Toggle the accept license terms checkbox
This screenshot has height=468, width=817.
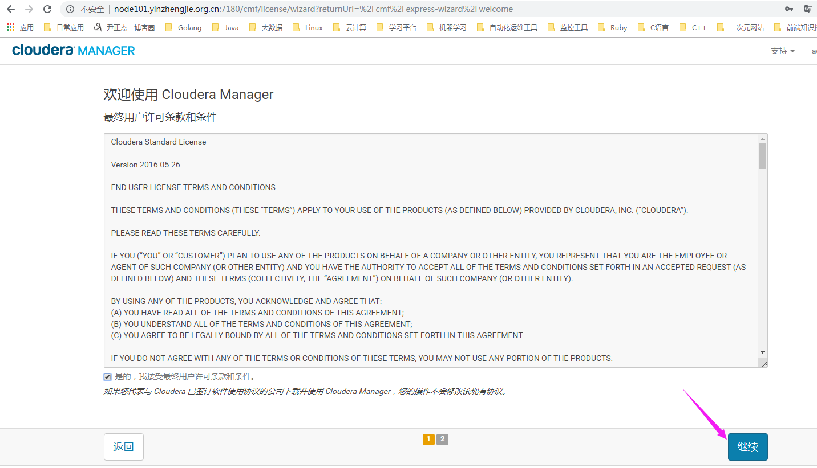click(108, 377)
